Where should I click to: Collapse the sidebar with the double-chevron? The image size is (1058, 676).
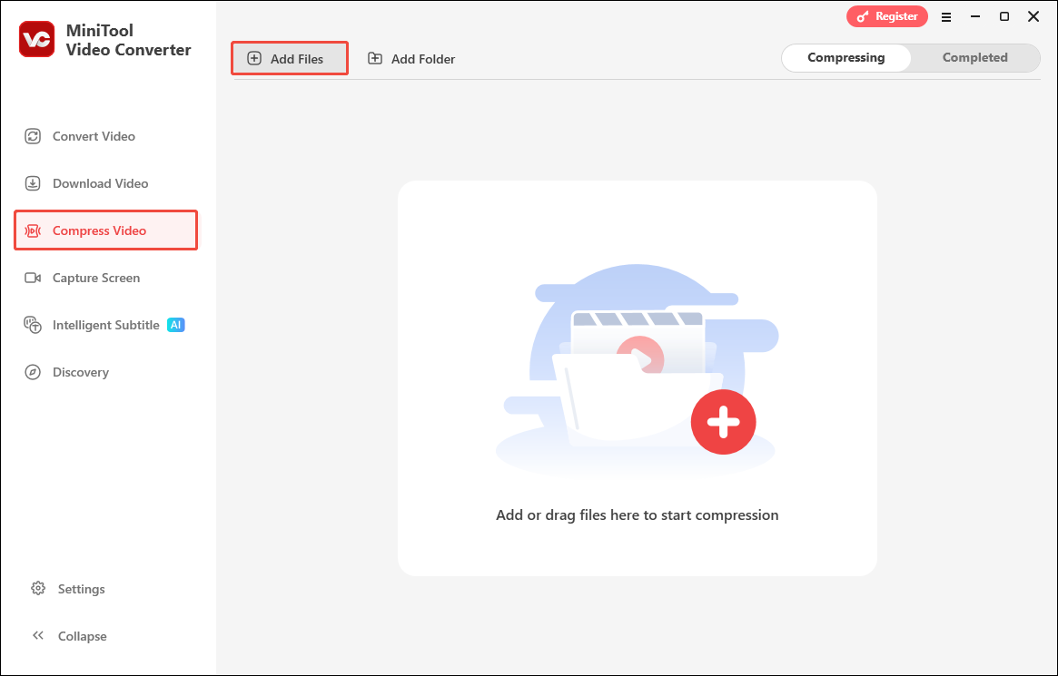pos(38,635)
